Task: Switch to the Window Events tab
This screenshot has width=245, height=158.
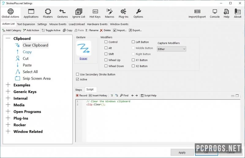Action: [119, 24]
